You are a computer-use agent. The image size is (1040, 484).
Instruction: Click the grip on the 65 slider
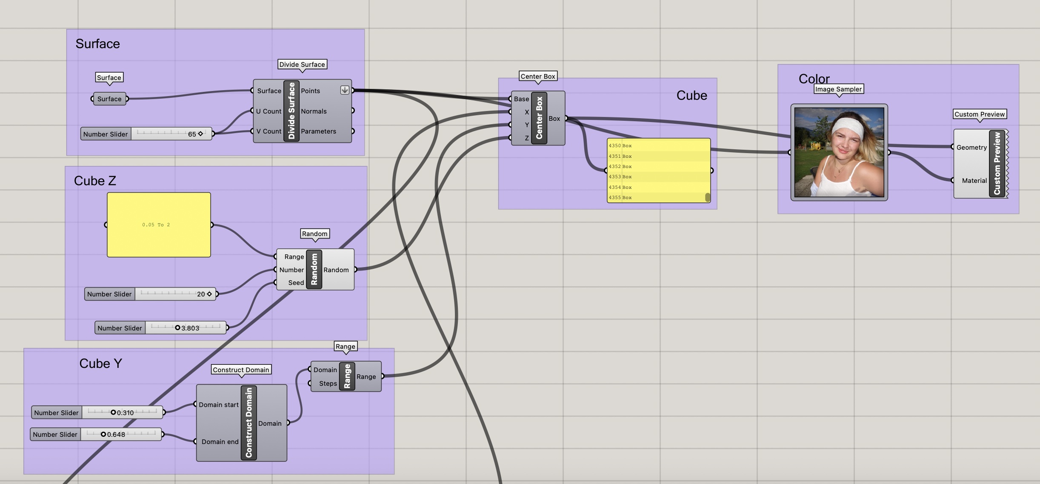click(200, 134)
